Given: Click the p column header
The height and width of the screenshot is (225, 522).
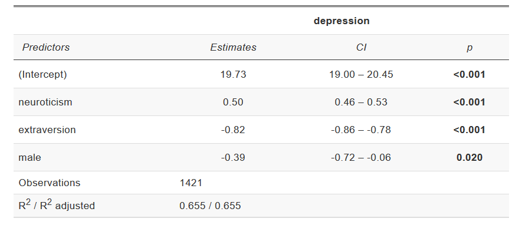Looking at the screenshot, I should (470, 48).
